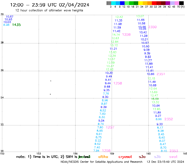Select the pink 2353 time marker
Screen dimensions: 187x164
click(x=174, y=151)
